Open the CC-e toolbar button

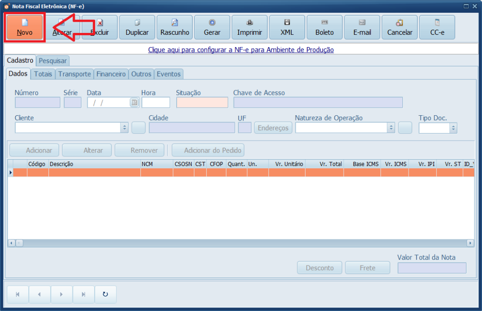point(437,27)
